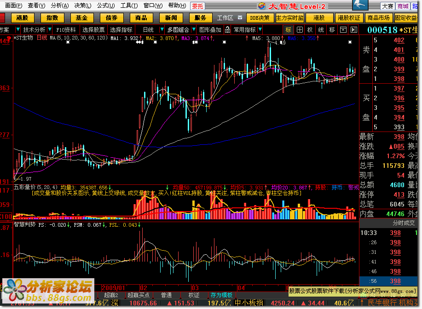
Task: Click the 大赛 button in title bar
Action: coord(387,6)
